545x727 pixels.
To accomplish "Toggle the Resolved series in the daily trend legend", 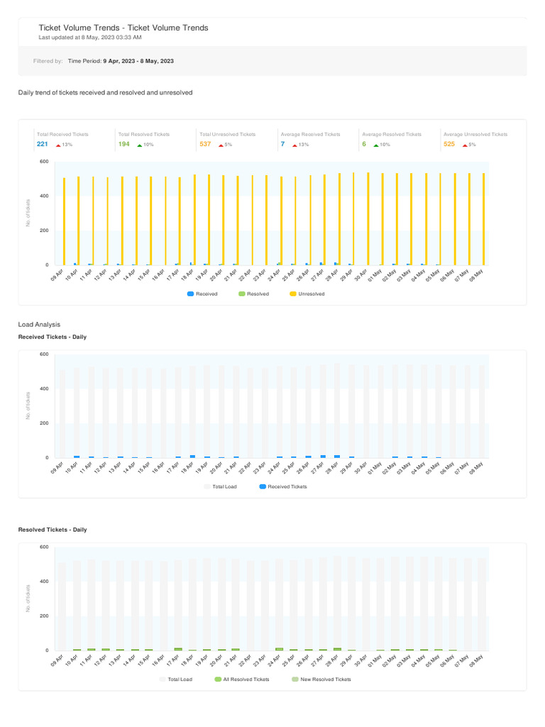I will [x=253, y=294].
